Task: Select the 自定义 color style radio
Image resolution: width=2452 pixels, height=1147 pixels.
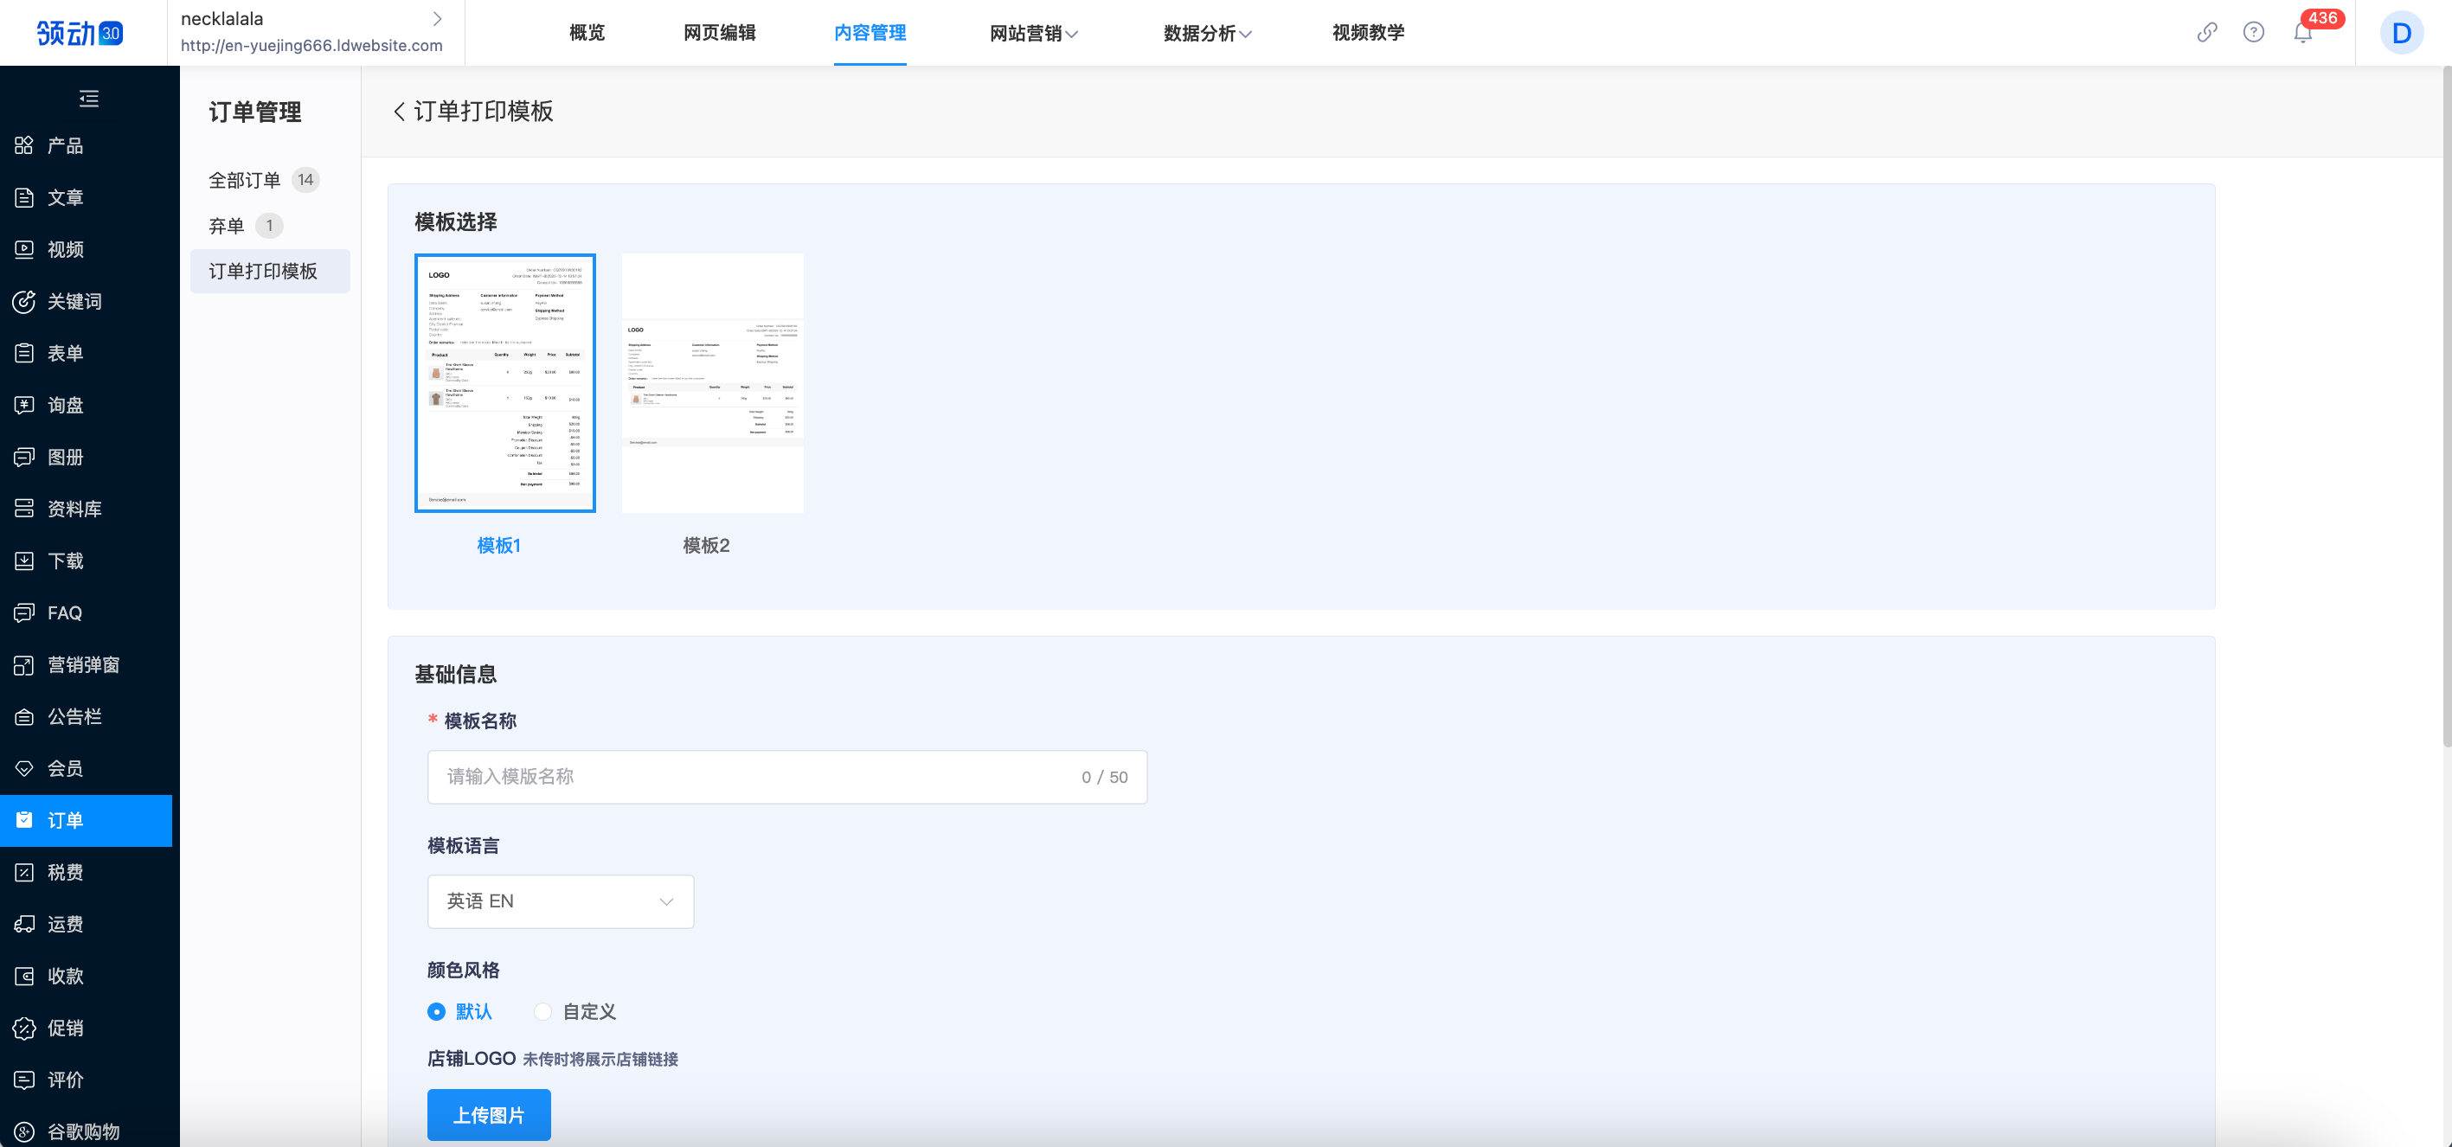Action: coord(542,1012)
